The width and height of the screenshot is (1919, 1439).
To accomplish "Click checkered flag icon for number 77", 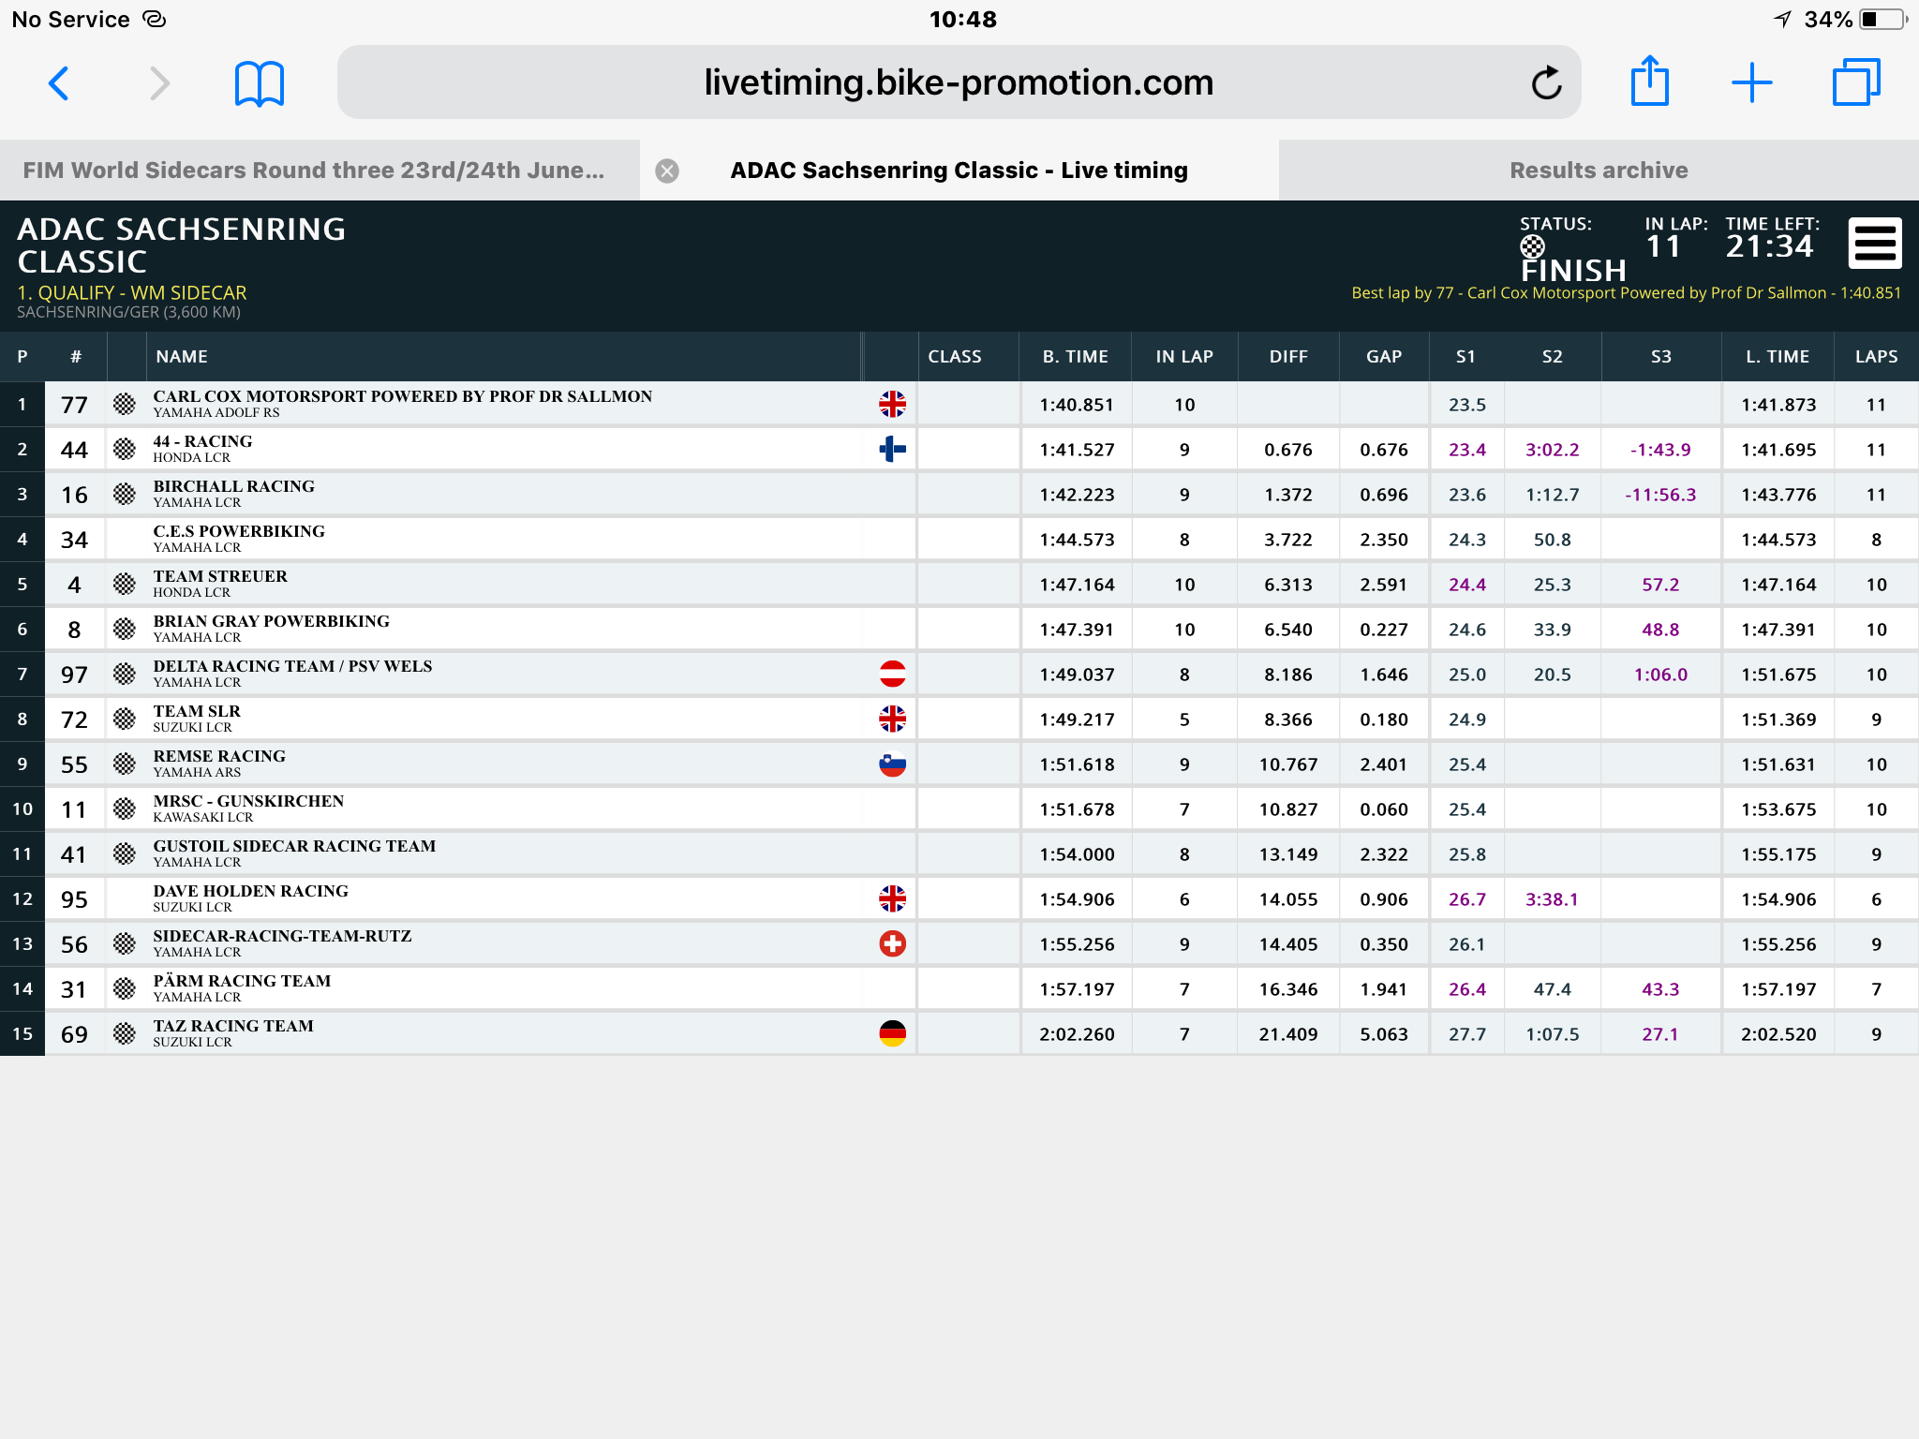I will pos(125,405).
